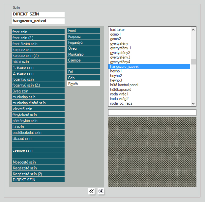
Task: Select 'iroda virág2' item
Action: (x=149, y=99)
